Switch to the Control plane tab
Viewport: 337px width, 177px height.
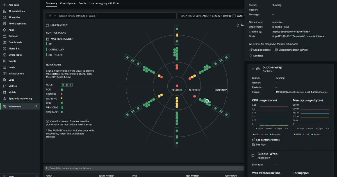coord(68,3)
